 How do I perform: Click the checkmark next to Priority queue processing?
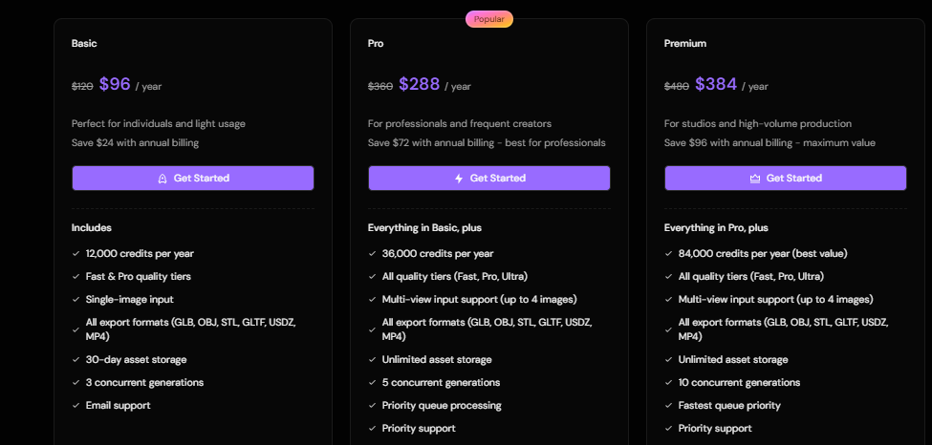(x=372, y=406)
